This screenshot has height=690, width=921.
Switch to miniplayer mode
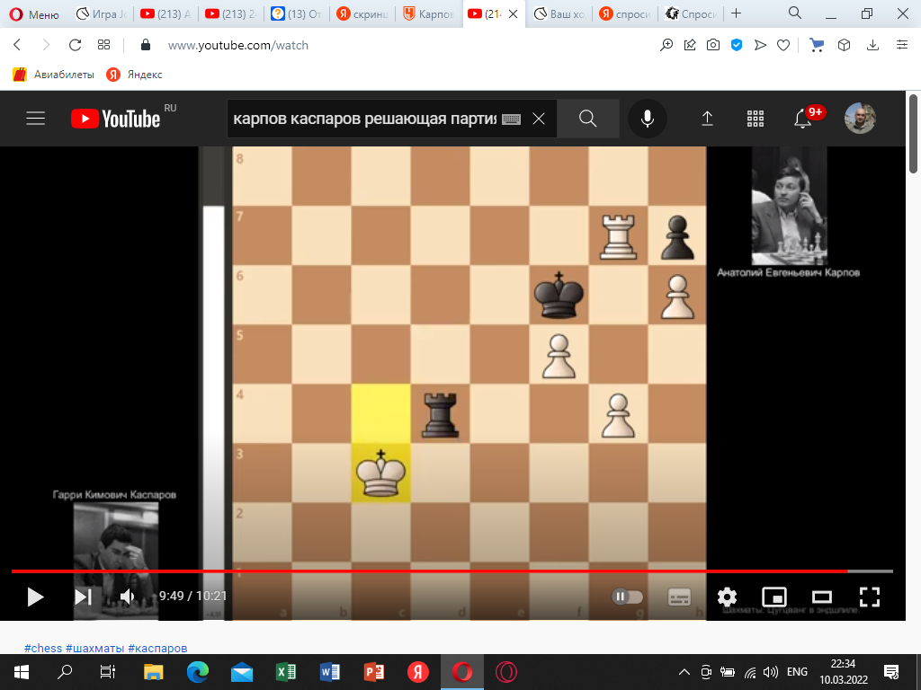coord(773,597)
